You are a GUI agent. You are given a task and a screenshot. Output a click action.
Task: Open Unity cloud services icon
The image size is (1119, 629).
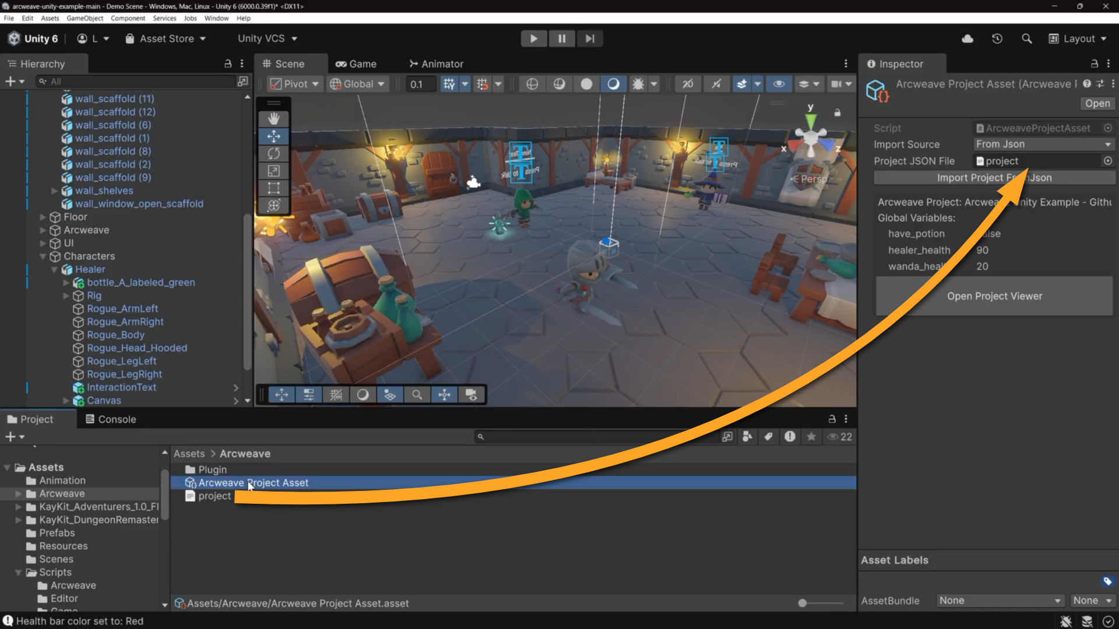click(967, 38)
